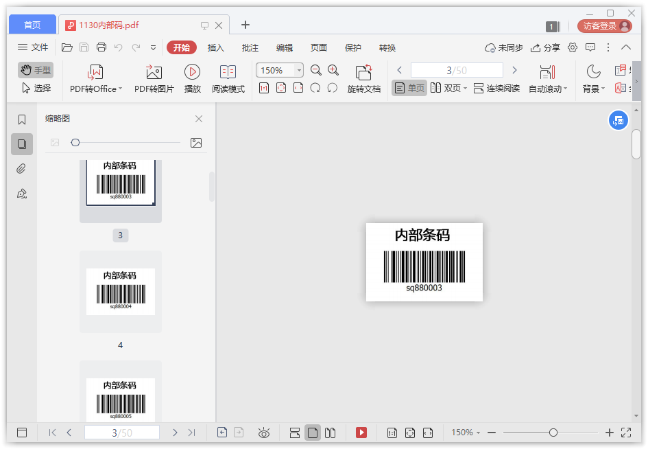
Task: Close the 缩略图 thumbnail panel
Action: 199,119
